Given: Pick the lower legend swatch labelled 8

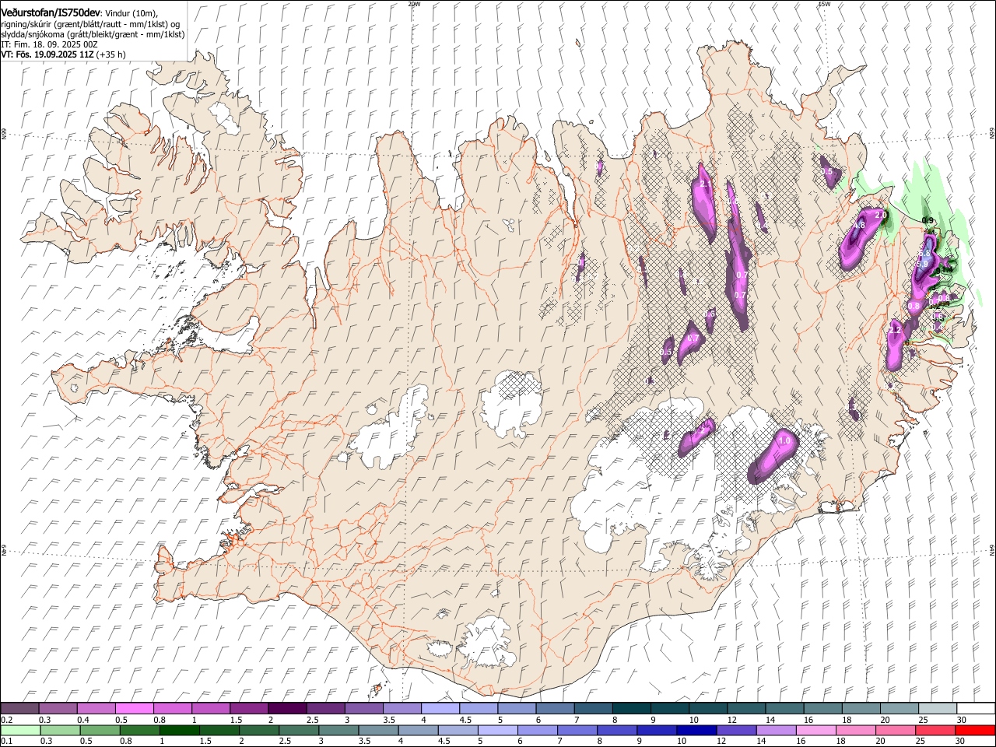Looking at the screenshot, I should (616, 730).
